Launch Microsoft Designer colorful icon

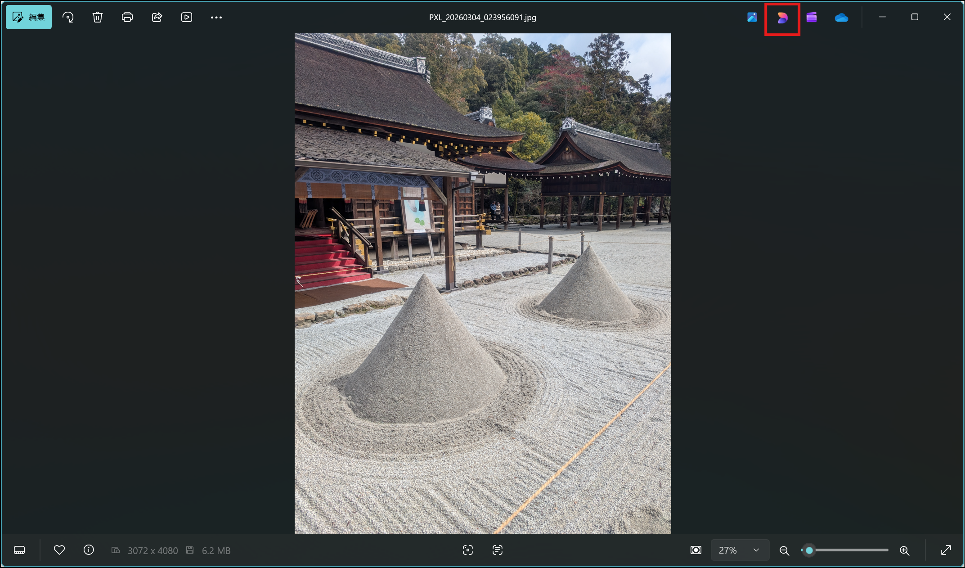(782, 18)
